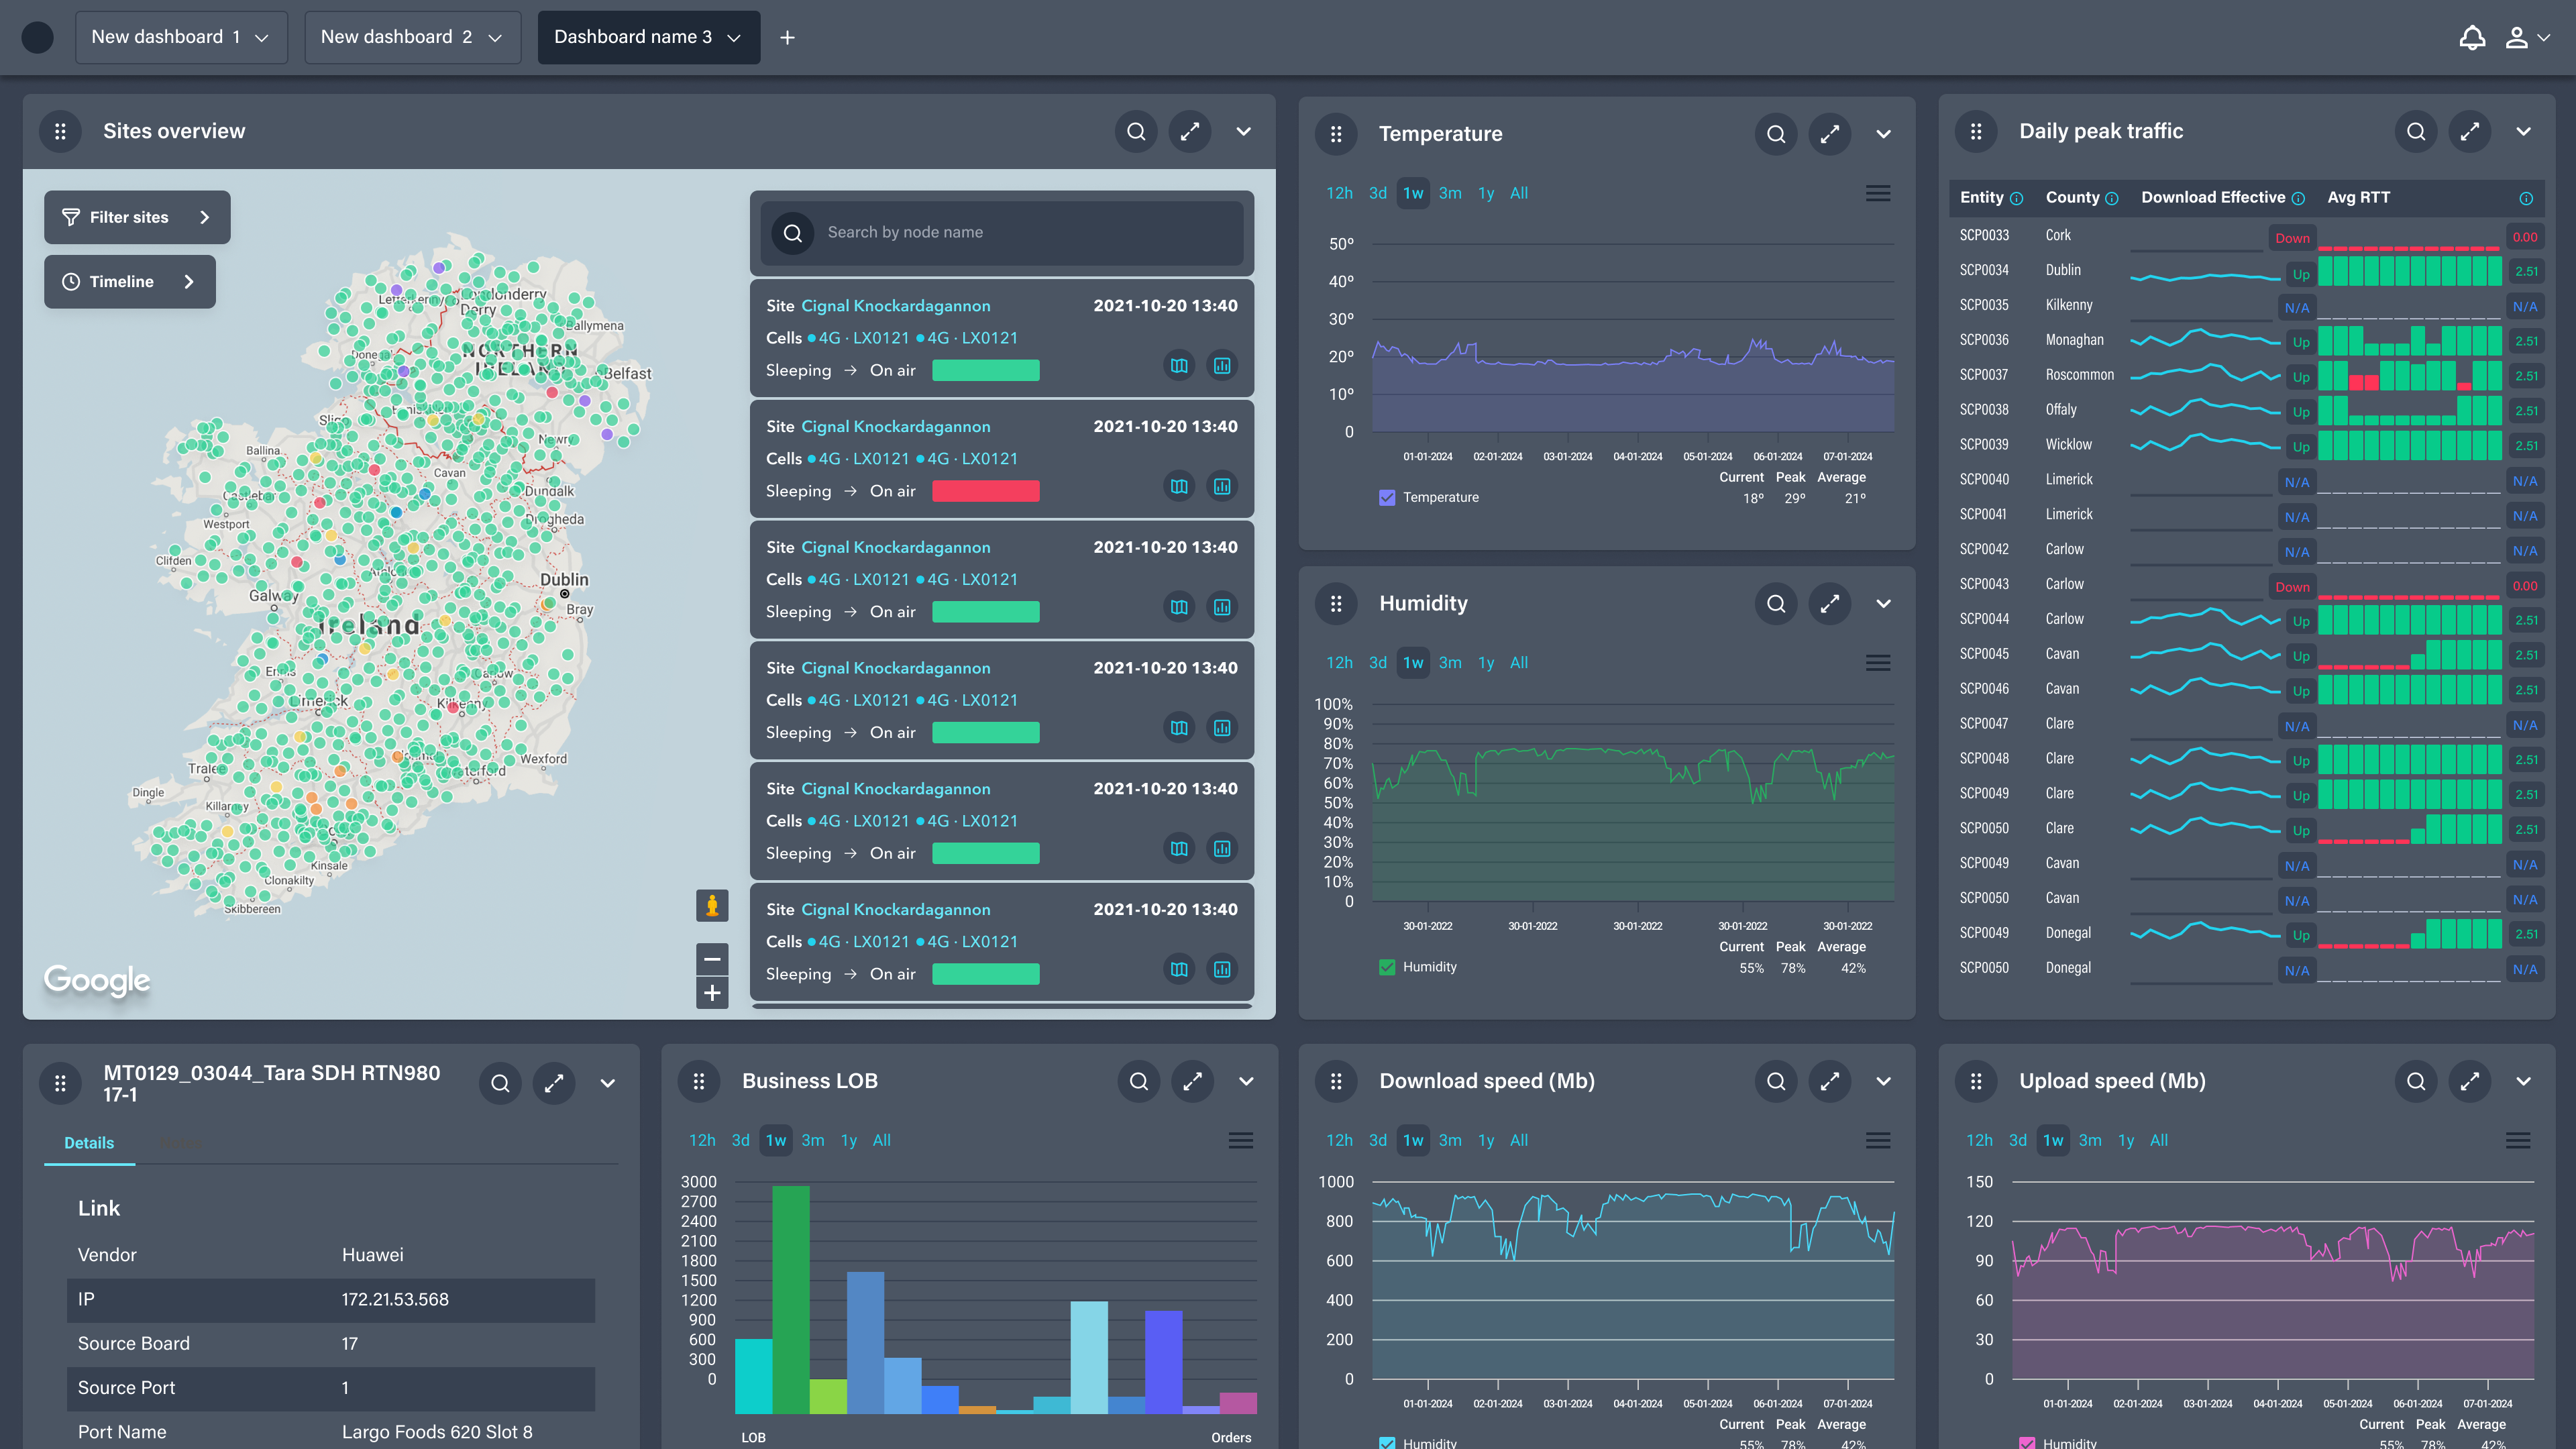Select 3m range in Download speed
This screenshot has height=1449, width=2576.
(1450, 1140)
